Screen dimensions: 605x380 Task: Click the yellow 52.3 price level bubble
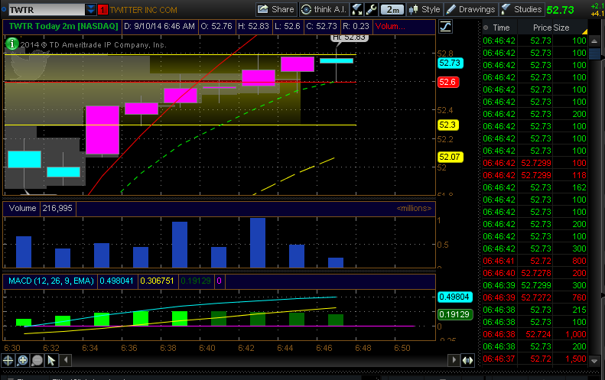click(448, 125)
